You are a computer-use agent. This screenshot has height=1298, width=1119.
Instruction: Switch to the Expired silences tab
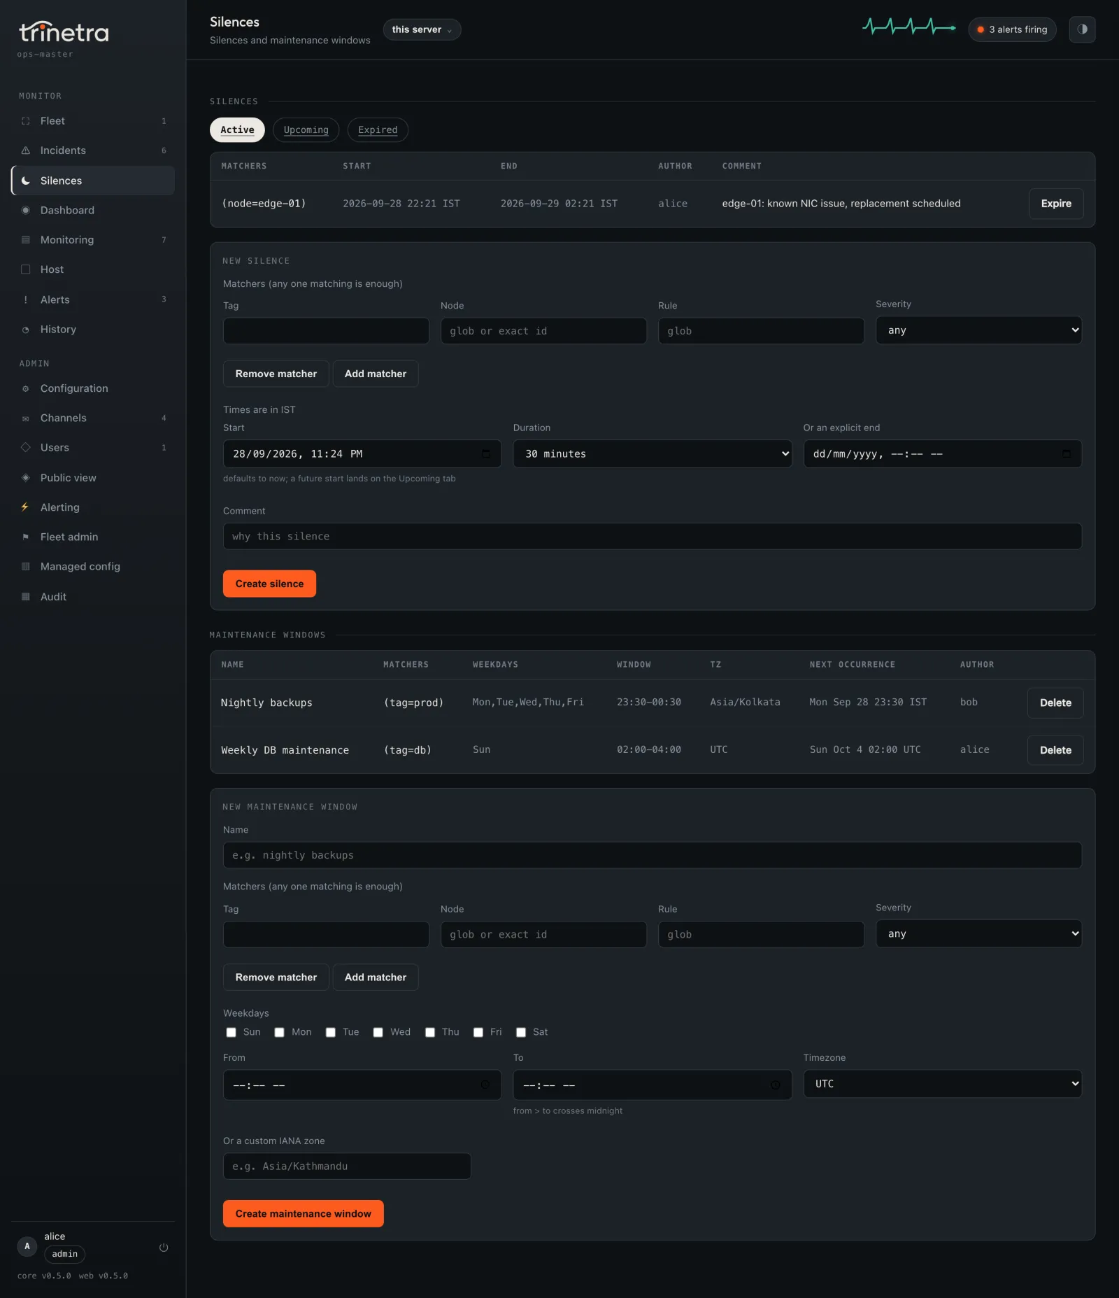[x=378, y=130]
